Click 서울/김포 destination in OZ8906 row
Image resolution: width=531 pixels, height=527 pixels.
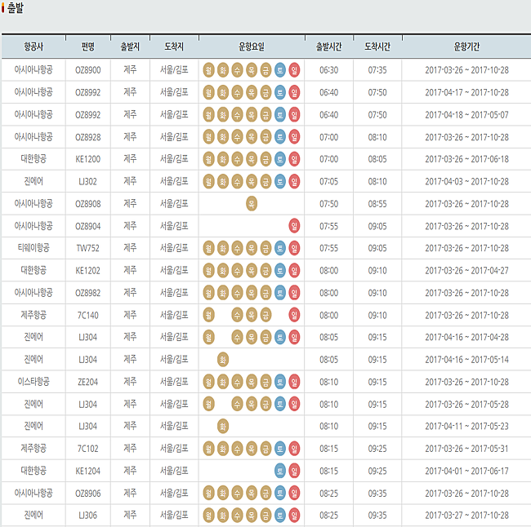pyautogui.click(x=174, y=493)
